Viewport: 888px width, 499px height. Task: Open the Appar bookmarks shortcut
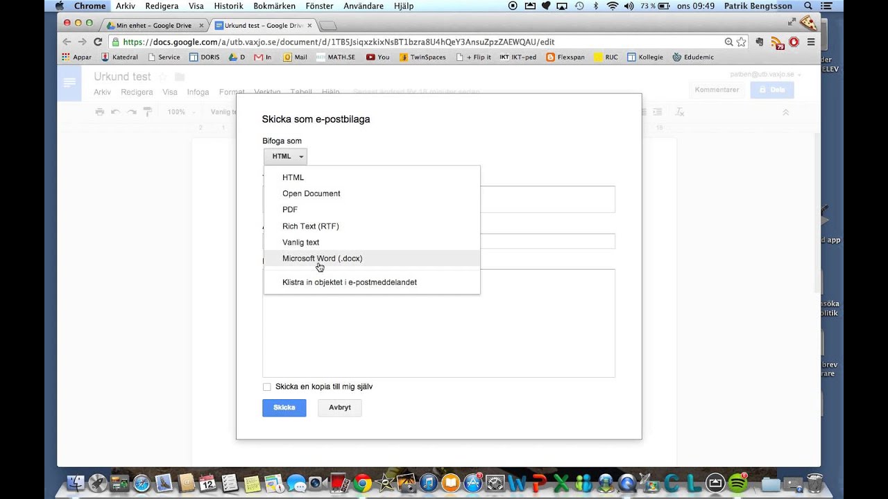(x=76, y=57)
